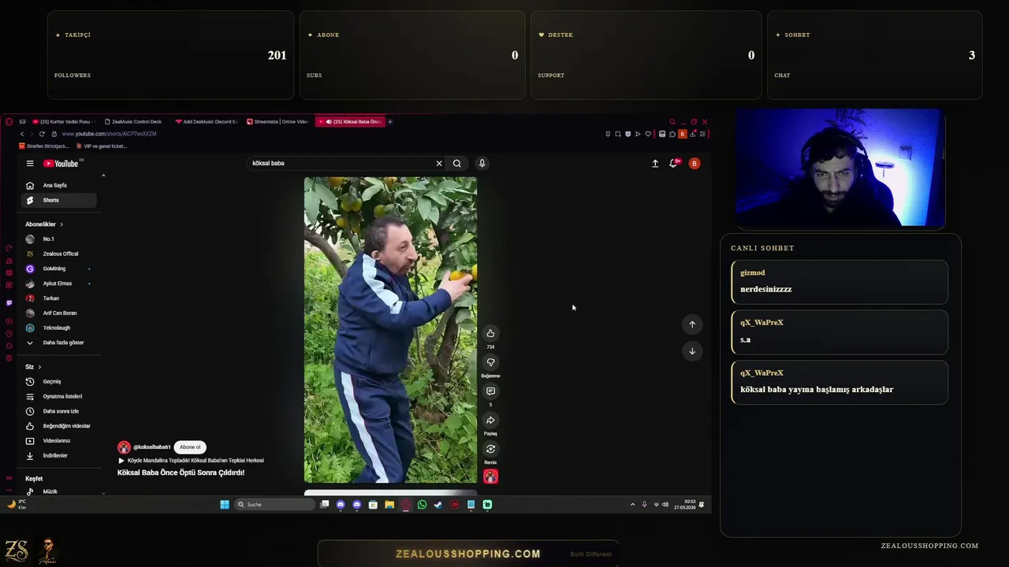Open Streifen Strickjack bookmark

pyautogui.click(x=44, y=146)
